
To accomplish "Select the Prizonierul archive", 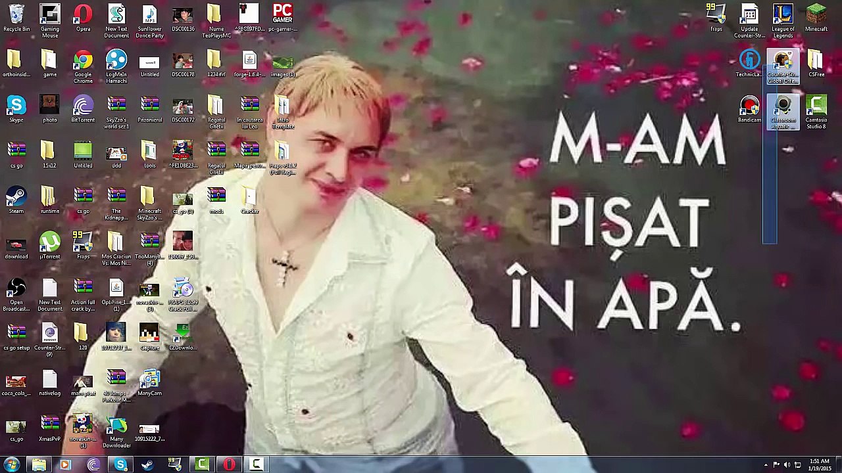I will [x=149, y=110].
